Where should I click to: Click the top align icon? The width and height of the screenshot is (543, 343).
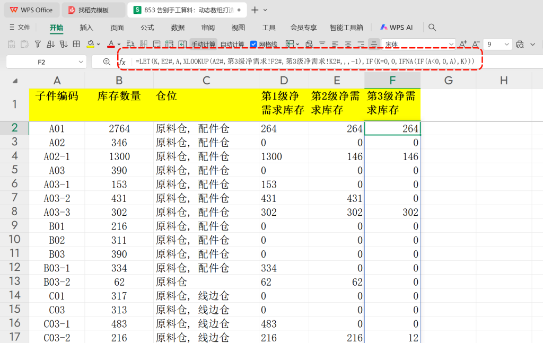(322, 44)
